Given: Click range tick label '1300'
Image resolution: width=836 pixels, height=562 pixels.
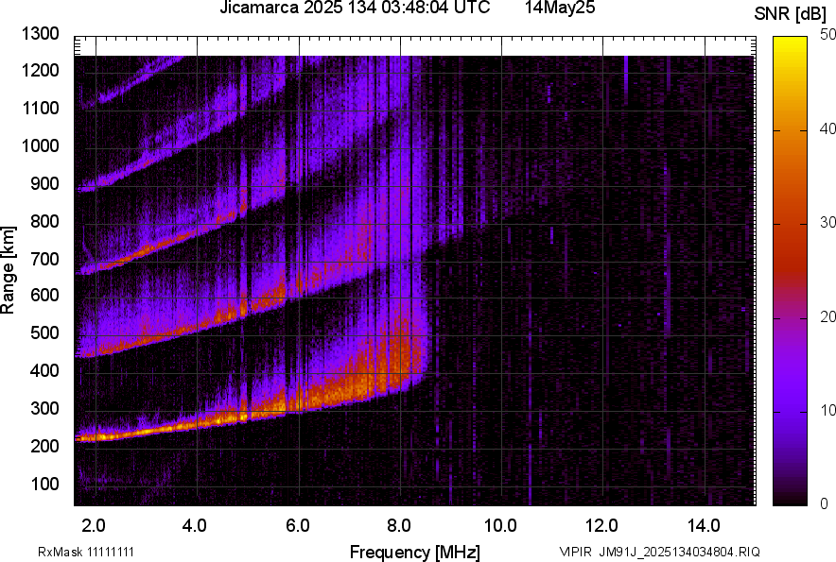Looking at the screenshot, I should pyautogui.click(x=40, y=34).
